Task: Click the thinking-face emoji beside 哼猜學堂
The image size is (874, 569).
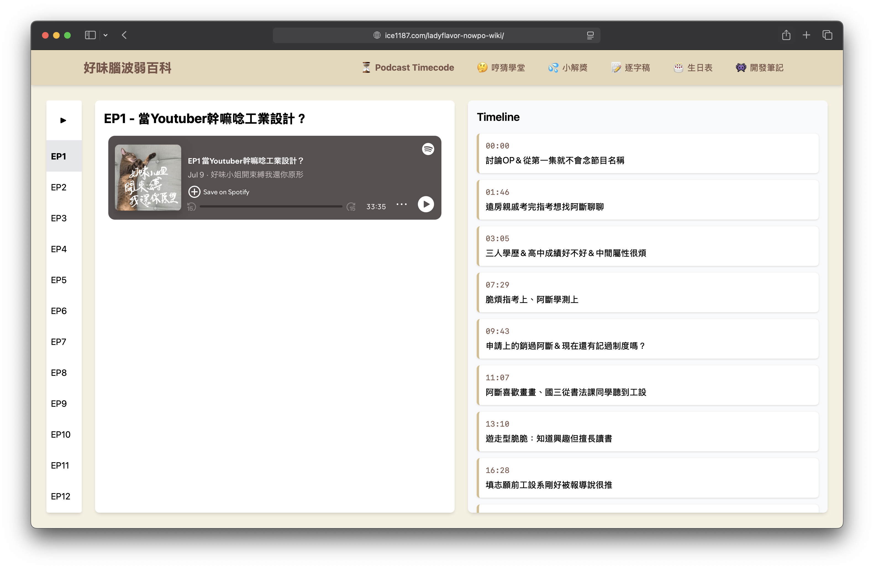Action: click(482, 68)
